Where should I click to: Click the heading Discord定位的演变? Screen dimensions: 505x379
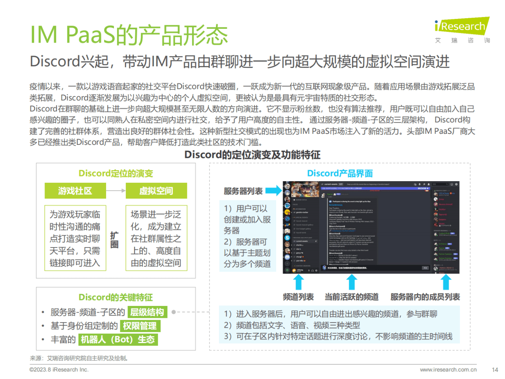[x=116, y=173]
